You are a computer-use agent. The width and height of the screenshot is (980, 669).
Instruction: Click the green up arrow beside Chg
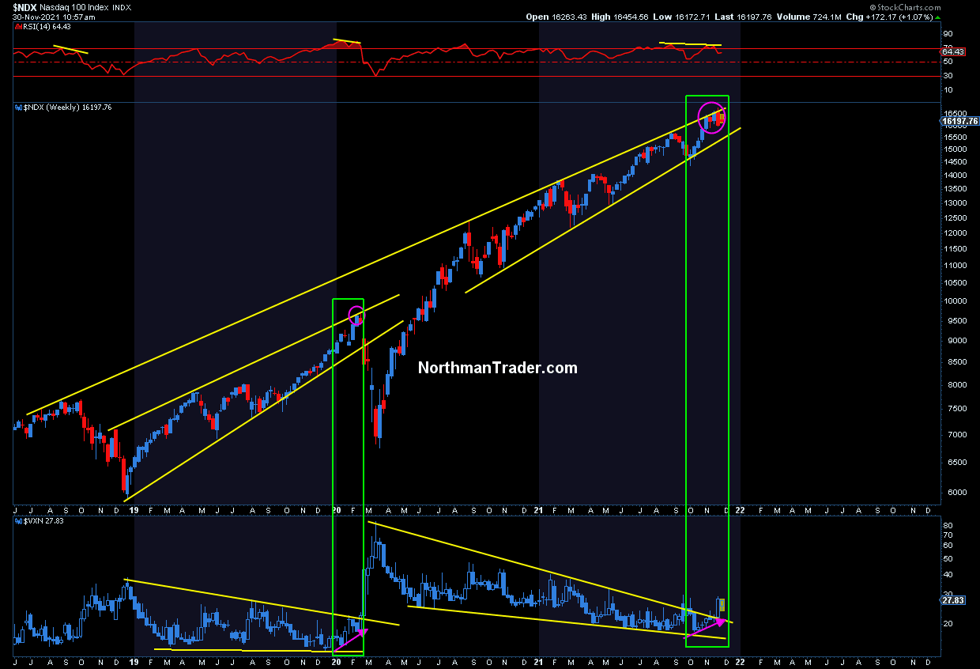point(937,16)
